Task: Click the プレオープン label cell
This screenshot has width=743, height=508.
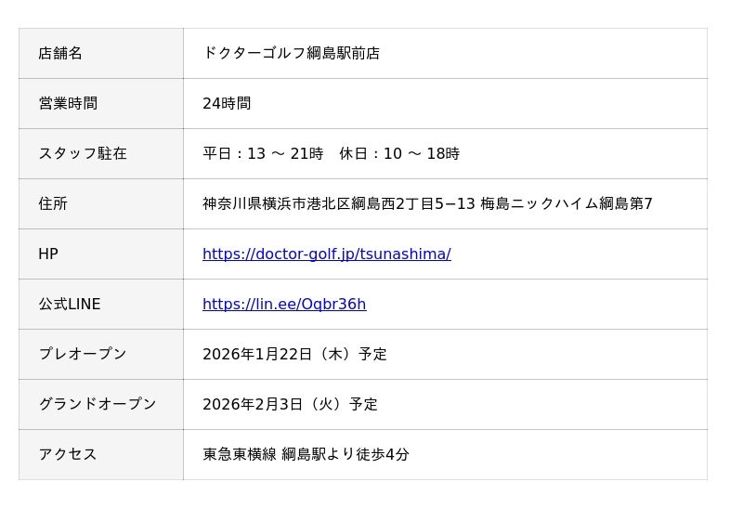Action: (83, 354)
